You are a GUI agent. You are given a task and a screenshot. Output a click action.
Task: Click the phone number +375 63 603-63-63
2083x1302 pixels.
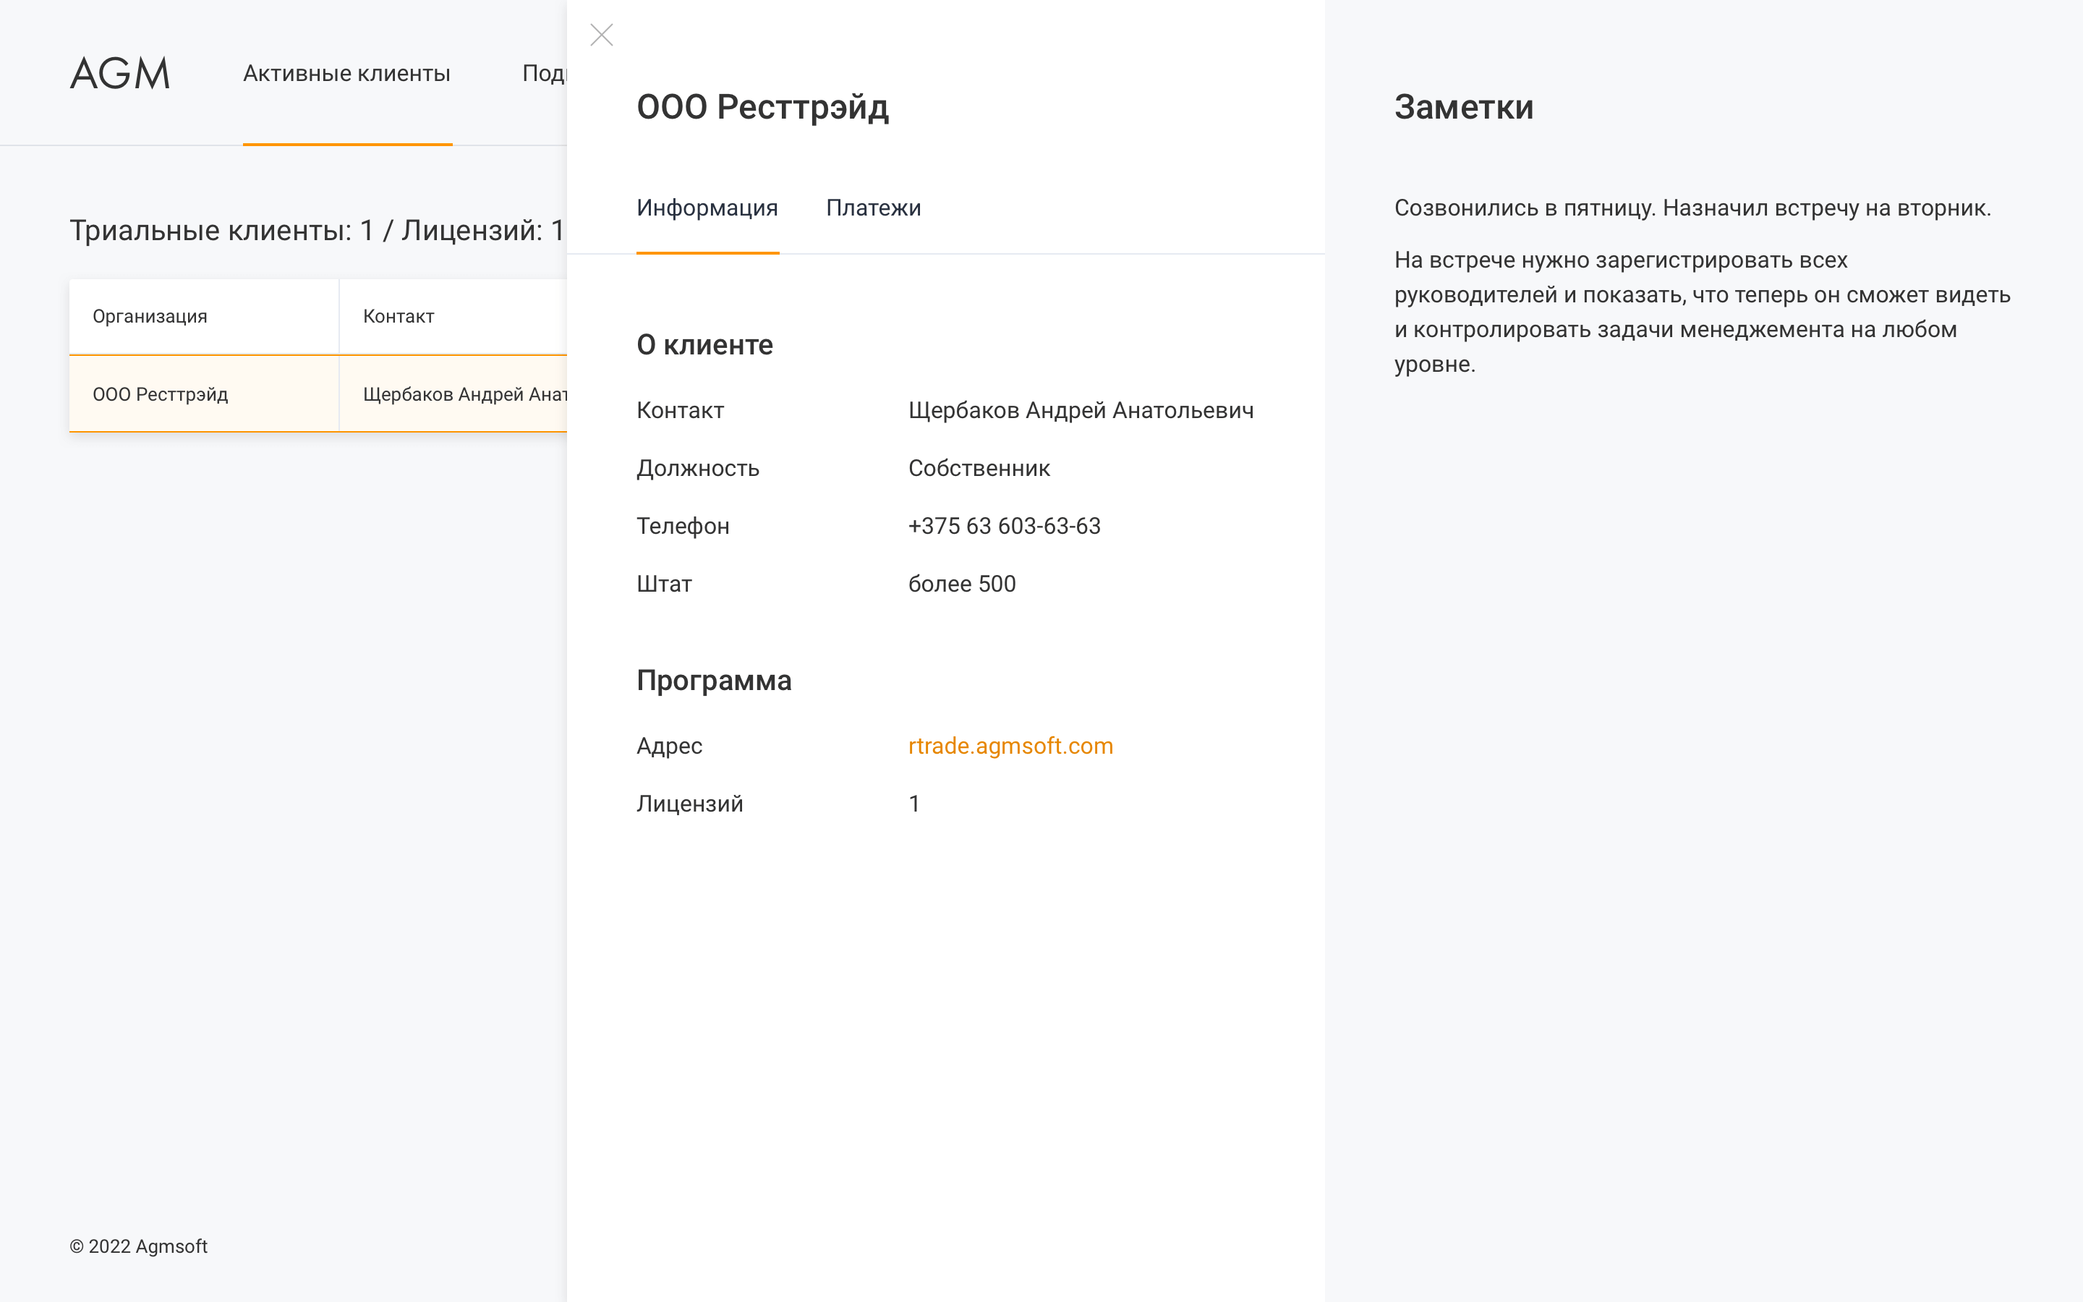1004,526
